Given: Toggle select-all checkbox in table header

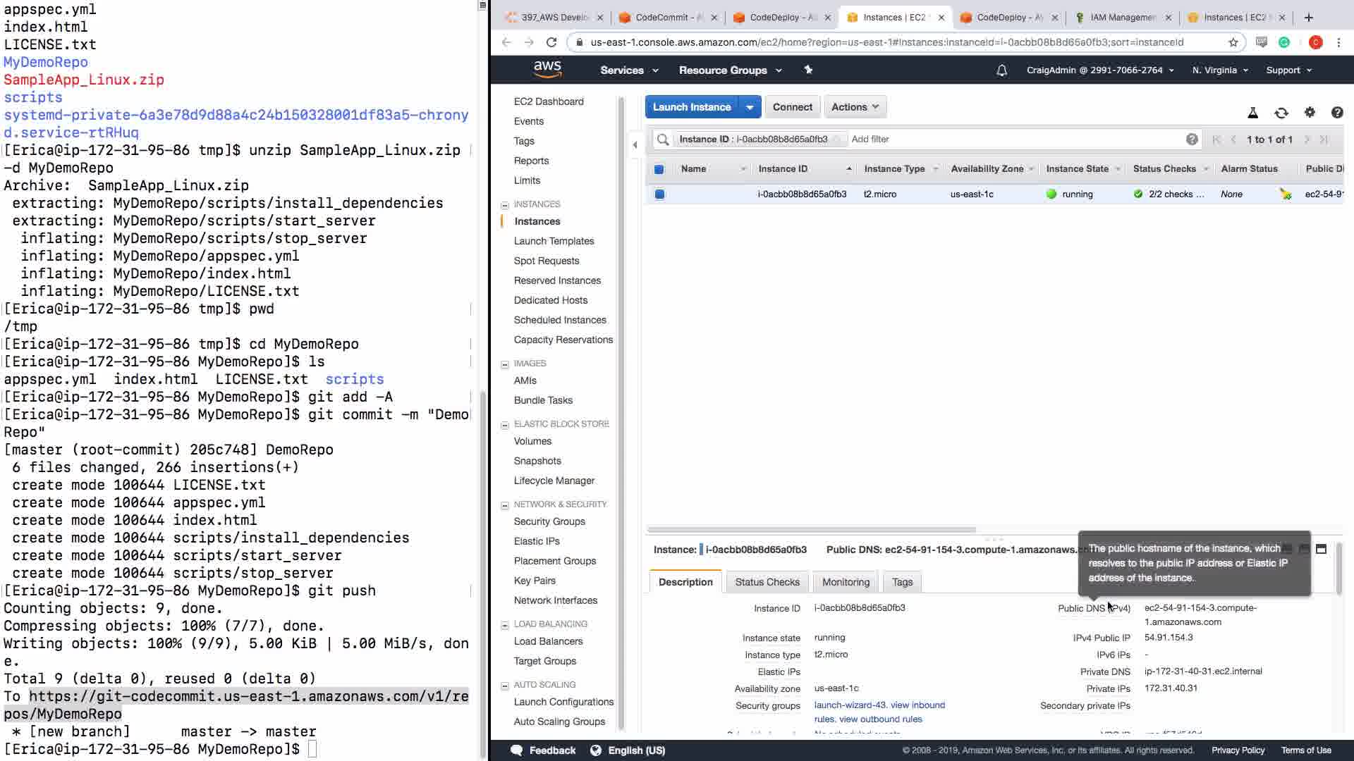Looking at the screenshot, I should pos(659,169).
